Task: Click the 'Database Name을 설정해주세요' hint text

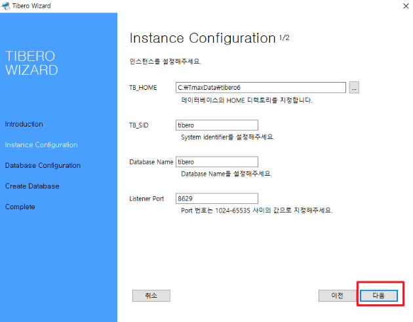Action: tap(227, 174)
